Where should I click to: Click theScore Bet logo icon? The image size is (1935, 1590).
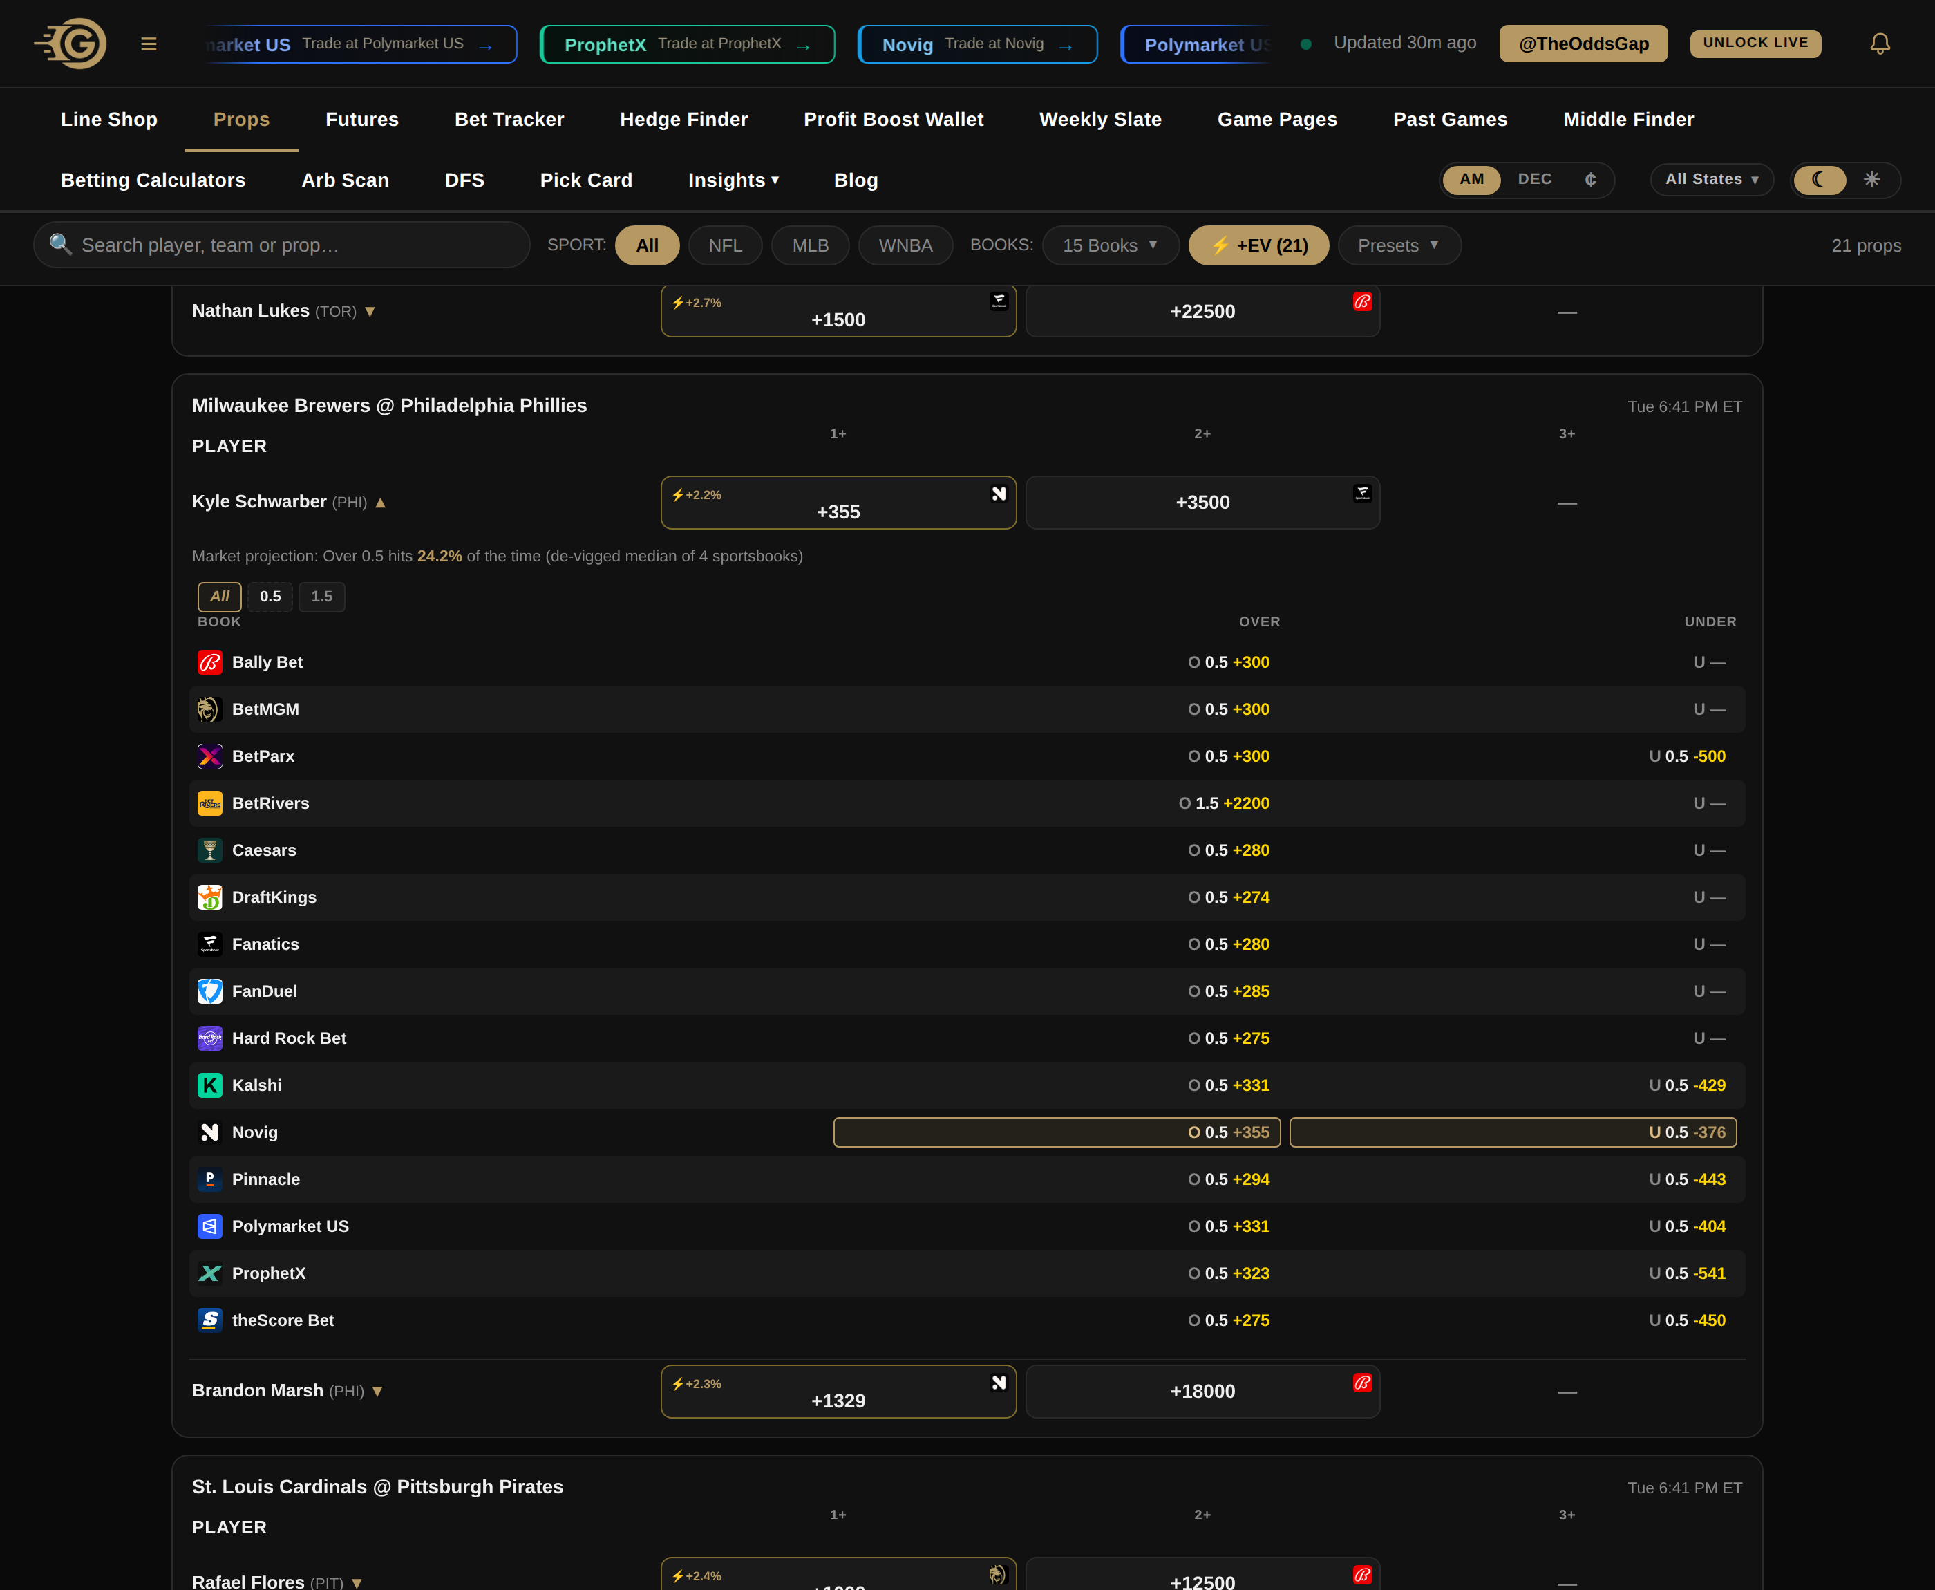click(209, 1320)
